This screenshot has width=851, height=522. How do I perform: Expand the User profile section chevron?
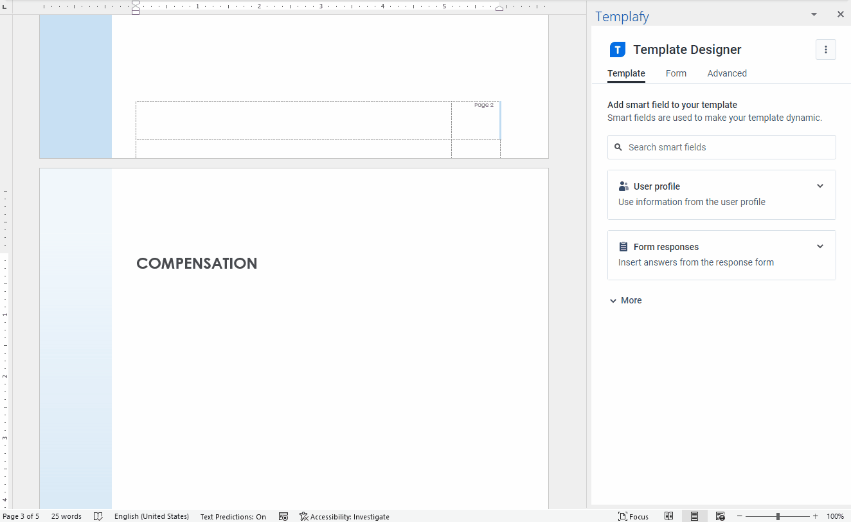820,186
